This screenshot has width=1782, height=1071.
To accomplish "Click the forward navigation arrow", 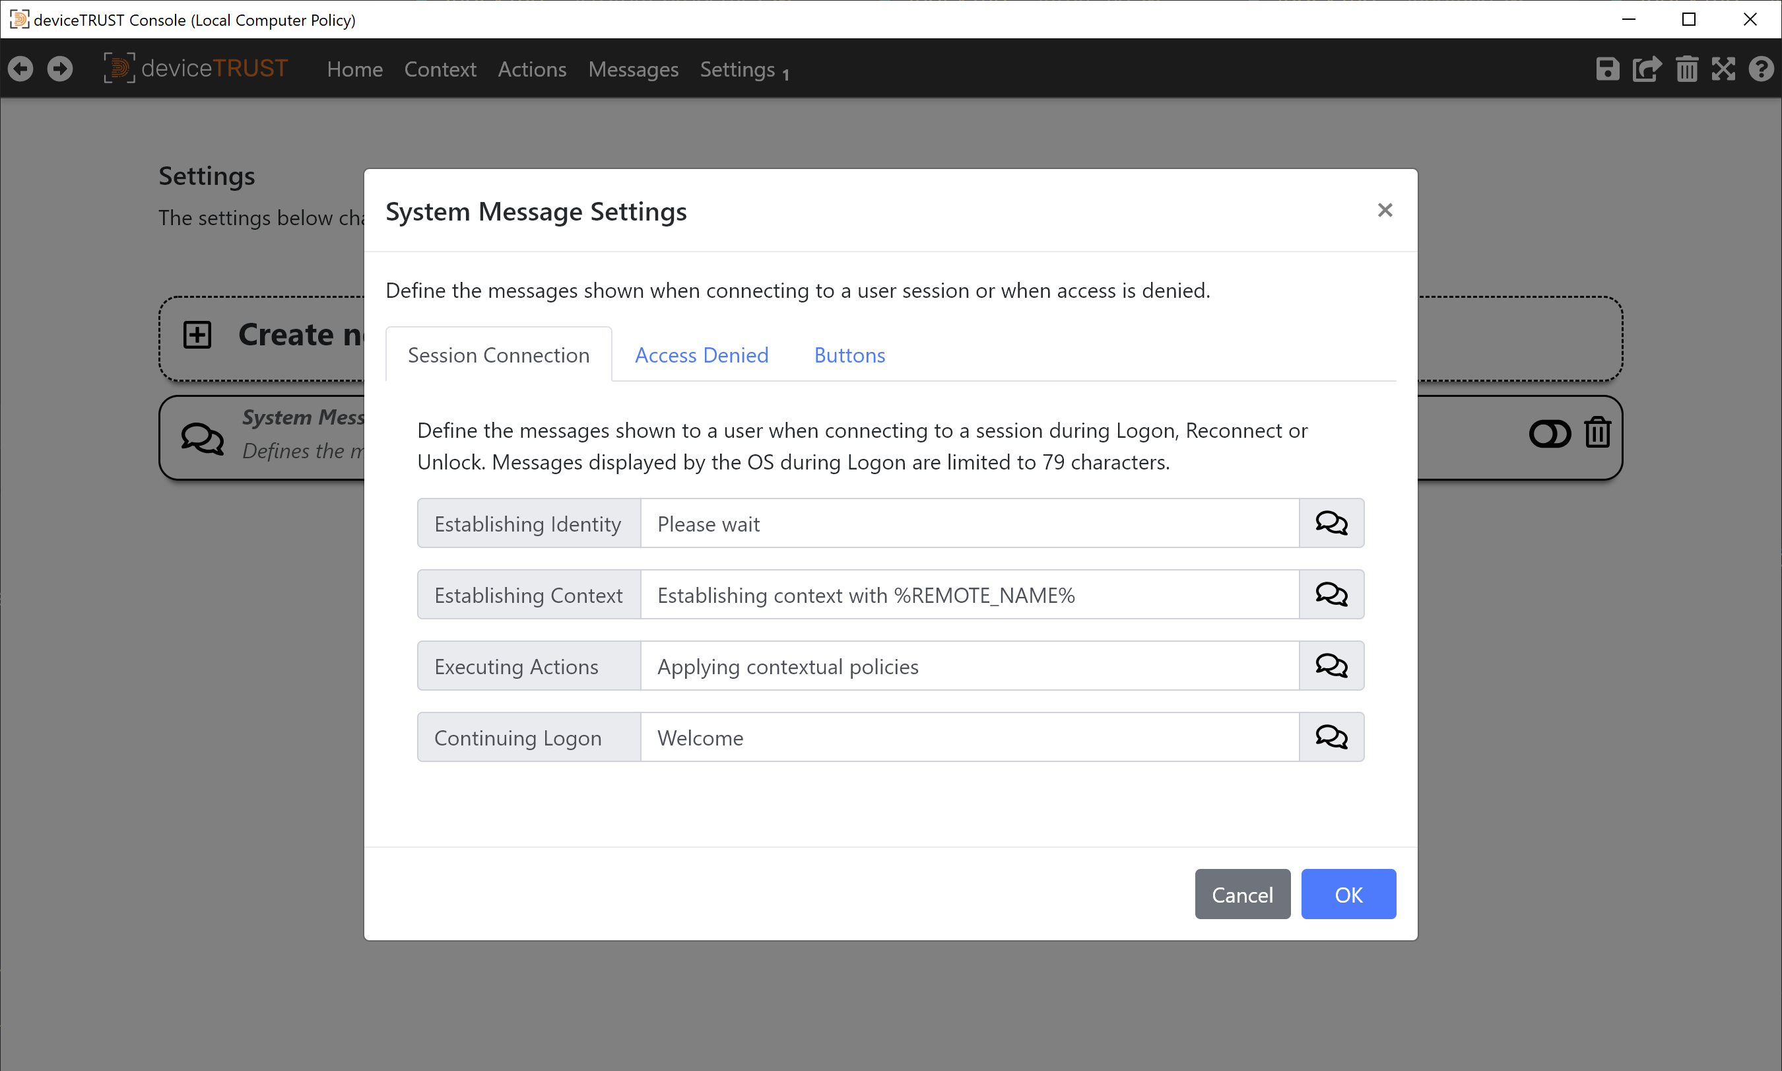I will [x=60, y=67].
